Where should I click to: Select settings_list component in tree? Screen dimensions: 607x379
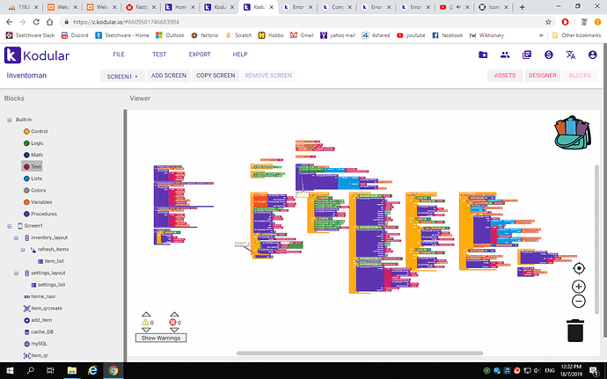pyautogui.click(x=48, y=285)
